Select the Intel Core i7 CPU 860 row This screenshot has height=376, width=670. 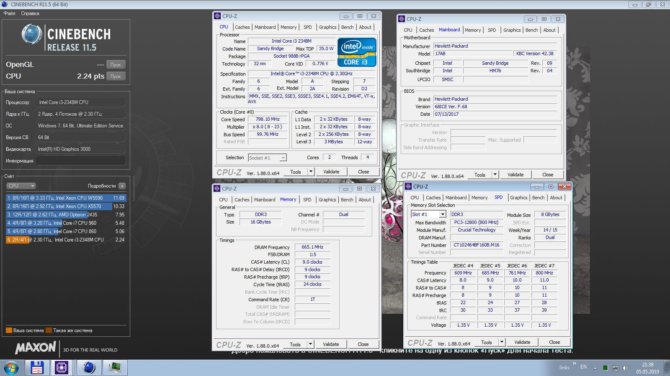point(66,231)
